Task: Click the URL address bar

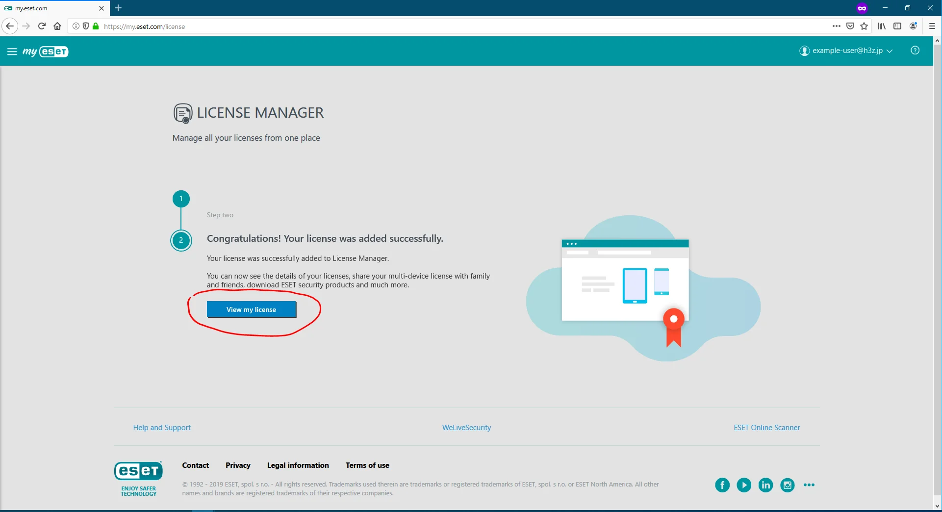Action: [441, 26]
